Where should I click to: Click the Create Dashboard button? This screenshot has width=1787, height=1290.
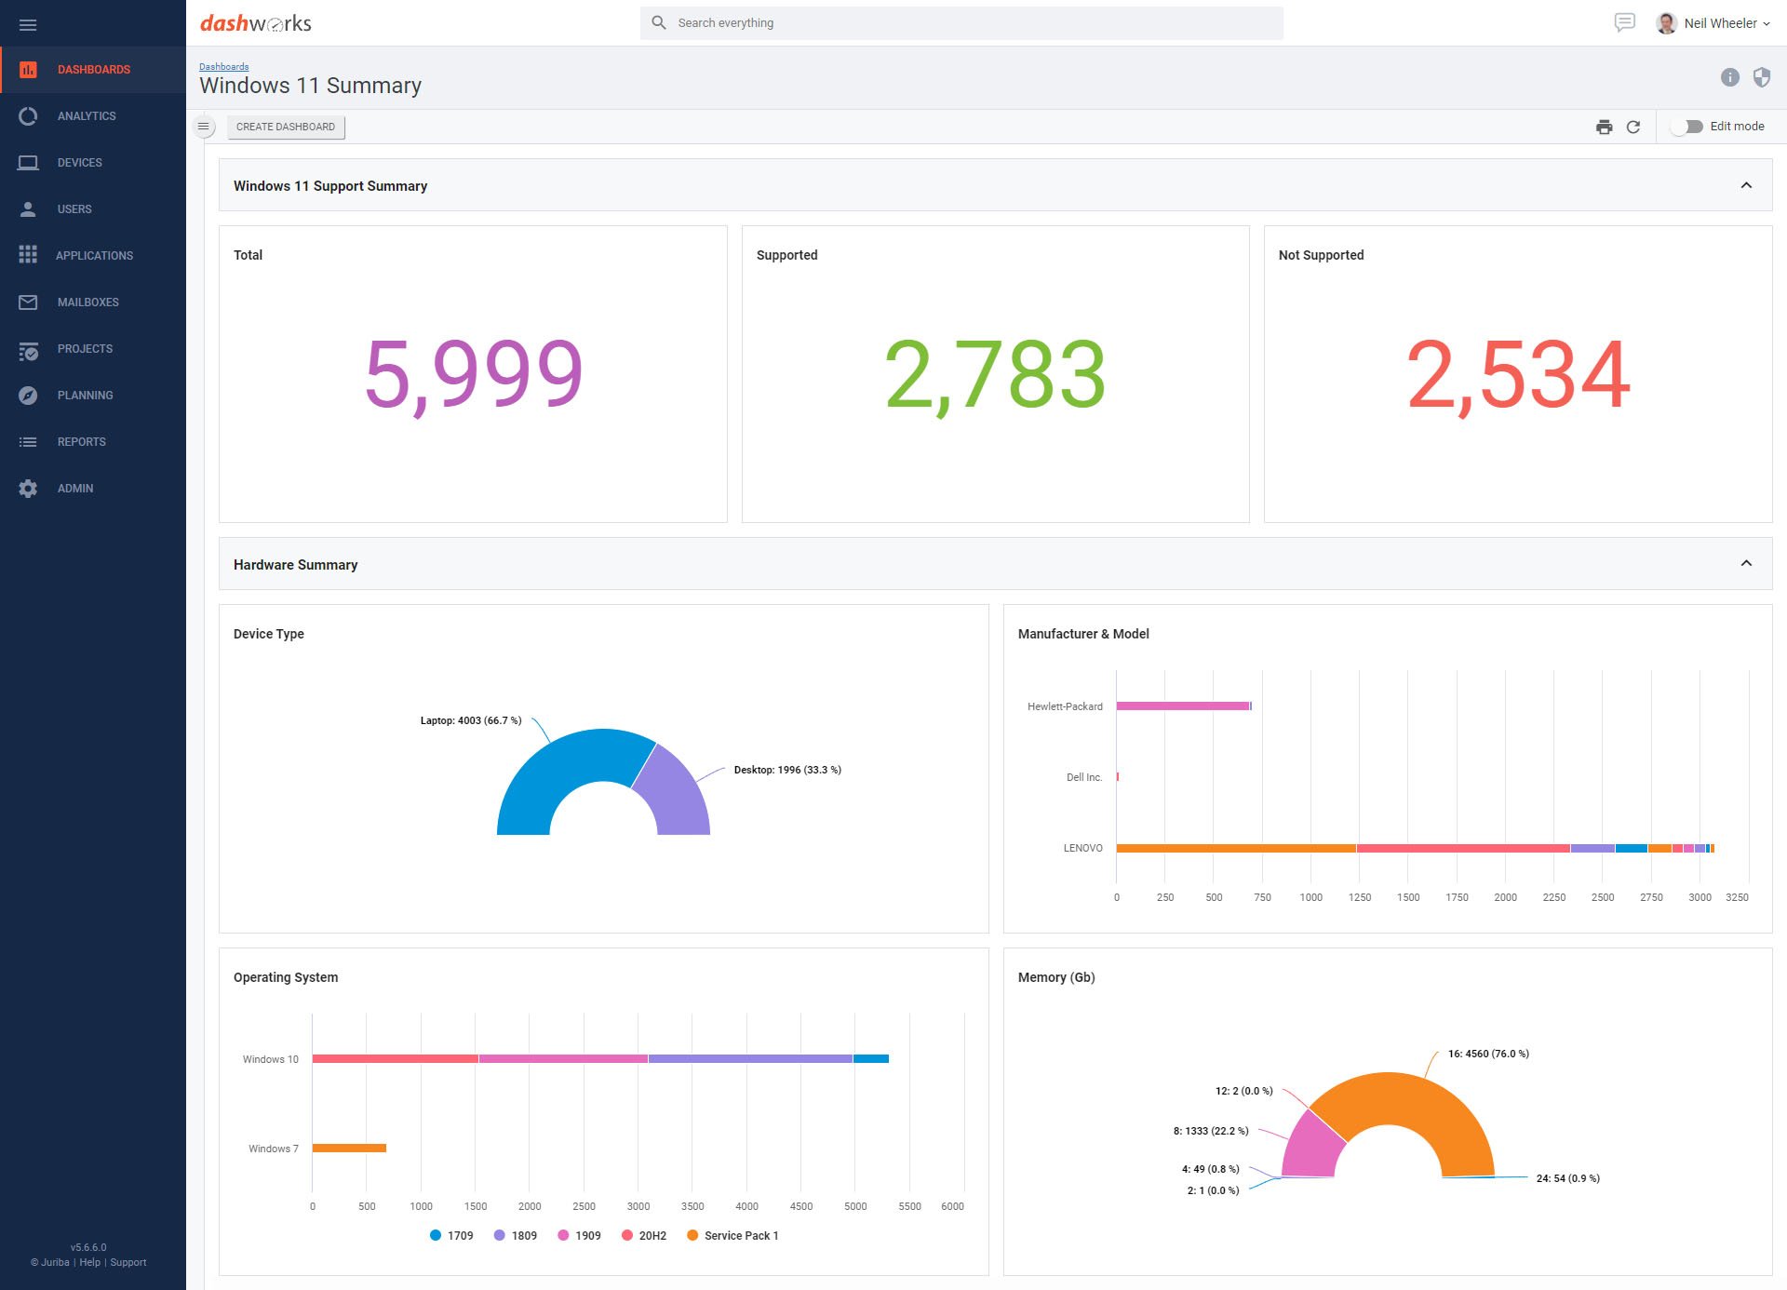(286, 127)
